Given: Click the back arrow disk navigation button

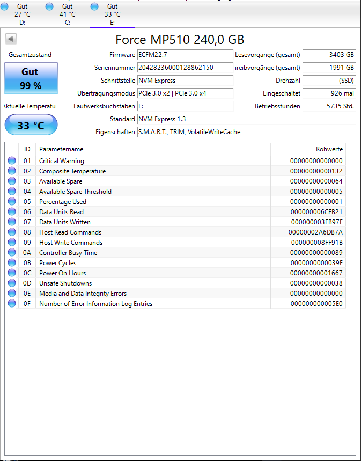Looking at the screenshot, I should click(x=11, y=39).
